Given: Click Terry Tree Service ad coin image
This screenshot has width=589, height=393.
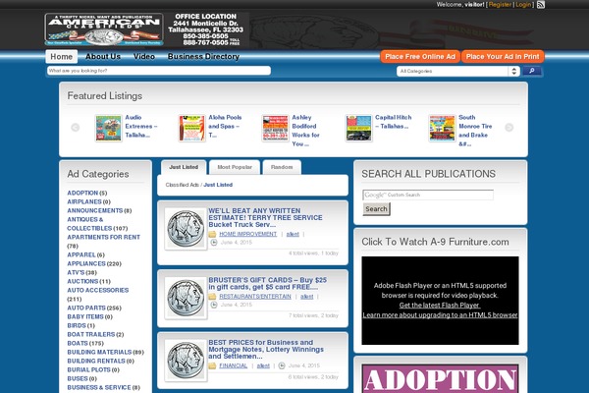Looking at the screenshot, I should click(186, 229).
